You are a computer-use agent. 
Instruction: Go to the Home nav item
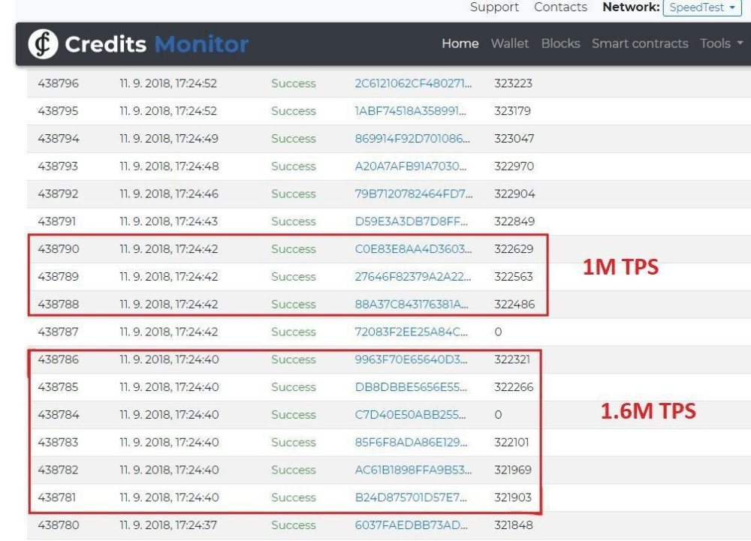coord(460,44)
